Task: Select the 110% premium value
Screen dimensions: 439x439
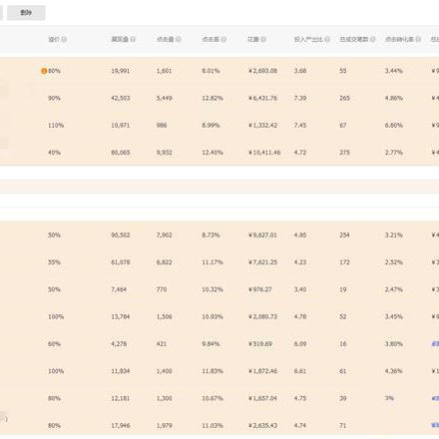Action: pos(56,126)
